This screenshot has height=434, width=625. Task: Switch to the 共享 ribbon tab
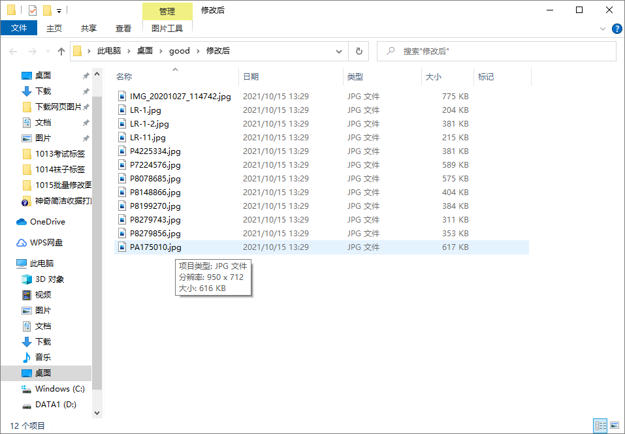pos(88,28)
